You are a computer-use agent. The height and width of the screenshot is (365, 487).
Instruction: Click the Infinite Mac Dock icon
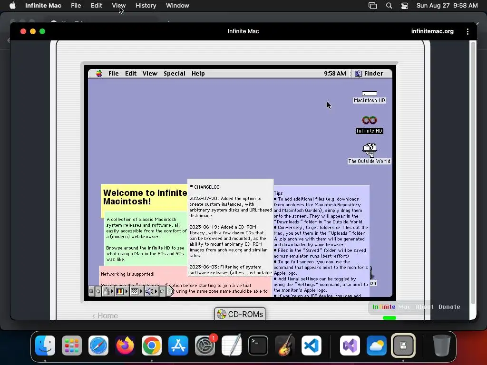point(403,346)
